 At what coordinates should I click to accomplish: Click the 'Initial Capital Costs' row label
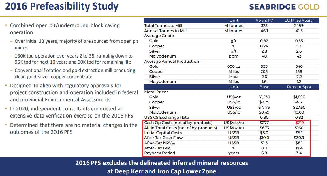[x=163, y=133]
